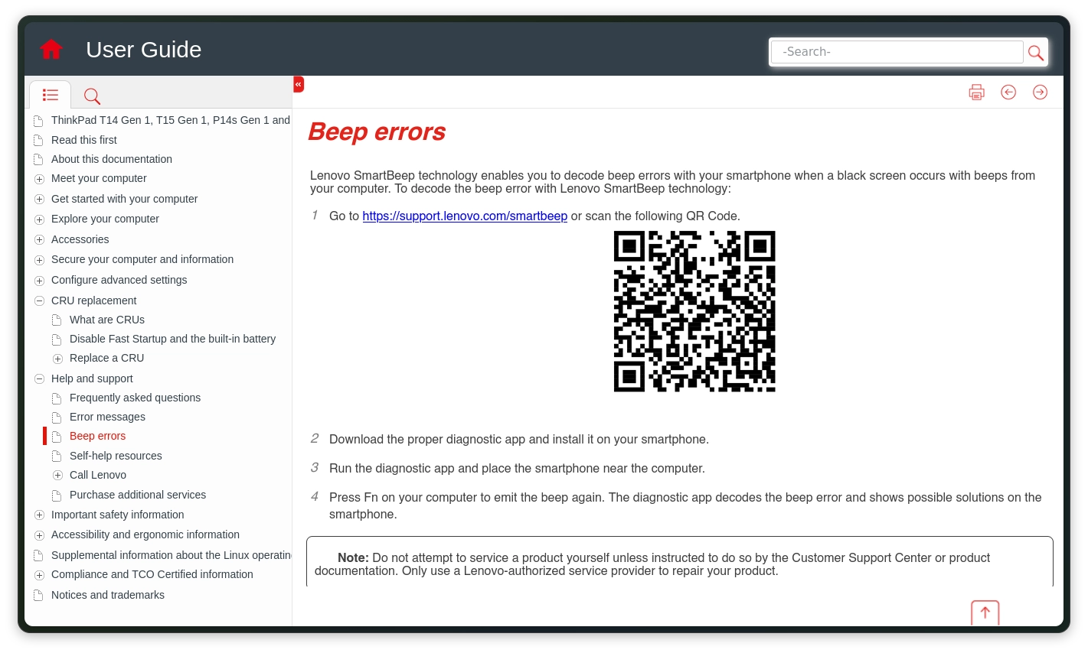Click the Help and support label

click(92, 378)
